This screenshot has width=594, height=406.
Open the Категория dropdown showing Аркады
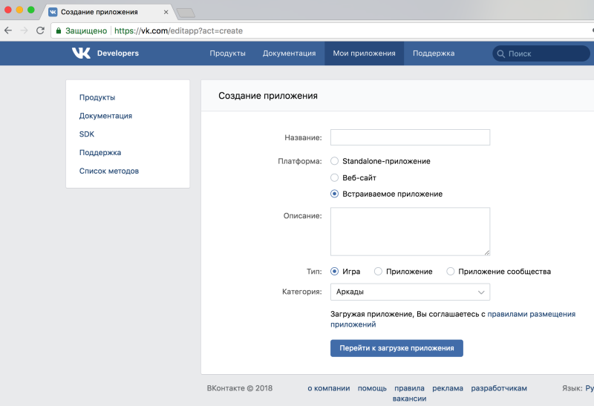(411, 292)
